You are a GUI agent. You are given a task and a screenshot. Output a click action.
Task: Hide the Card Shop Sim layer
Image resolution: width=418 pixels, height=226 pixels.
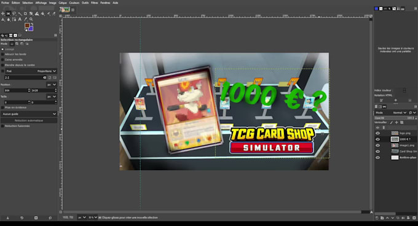(x=377, y=152)
